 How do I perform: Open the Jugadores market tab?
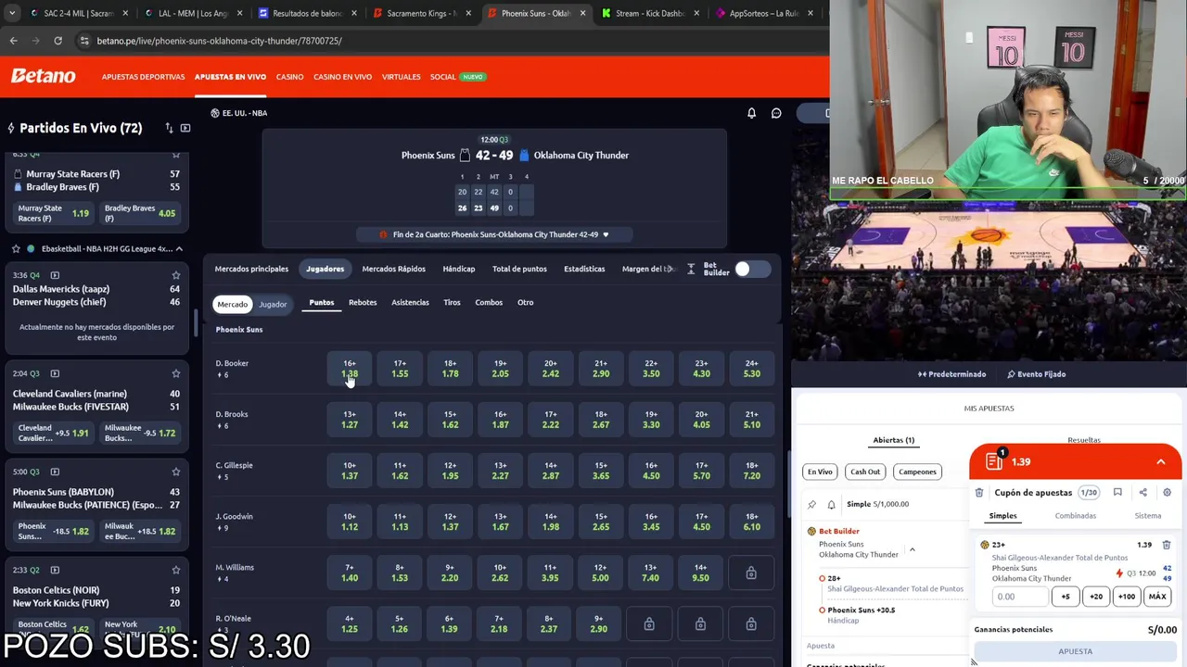point(325,269)
